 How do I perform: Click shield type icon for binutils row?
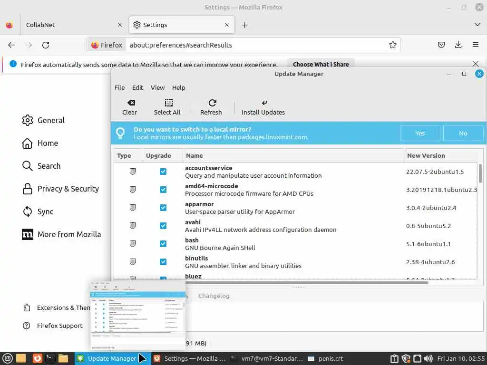[x=133, y=262]
